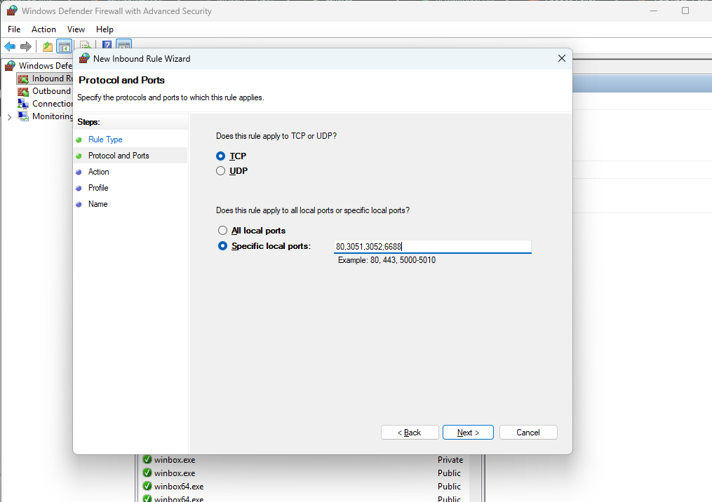Click the up-one-level folder icon
The height and width of the screenshot is (502, 712).
coord(47,46)
